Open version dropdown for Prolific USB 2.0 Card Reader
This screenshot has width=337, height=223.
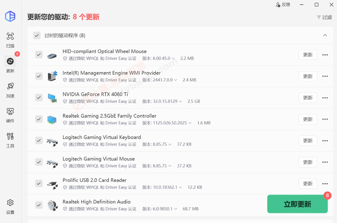click(x=181, y=187)
